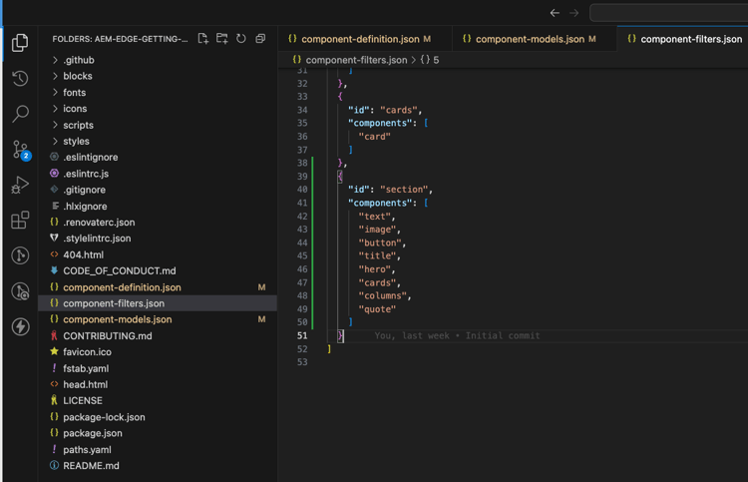Click the command center search box
748x482 pixels.
click(668, 13)
